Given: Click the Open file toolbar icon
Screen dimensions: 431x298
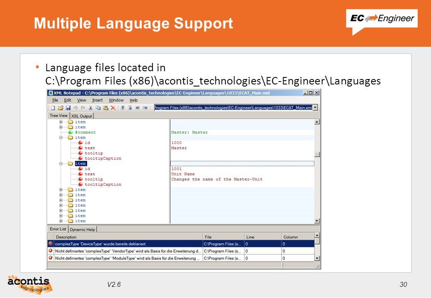Looking at the screenshot, I should click(x=61, y=108).
